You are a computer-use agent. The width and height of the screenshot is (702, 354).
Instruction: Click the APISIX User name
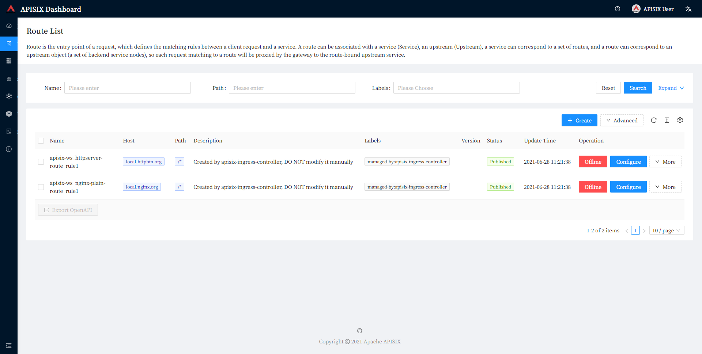(x=658, y=9)
